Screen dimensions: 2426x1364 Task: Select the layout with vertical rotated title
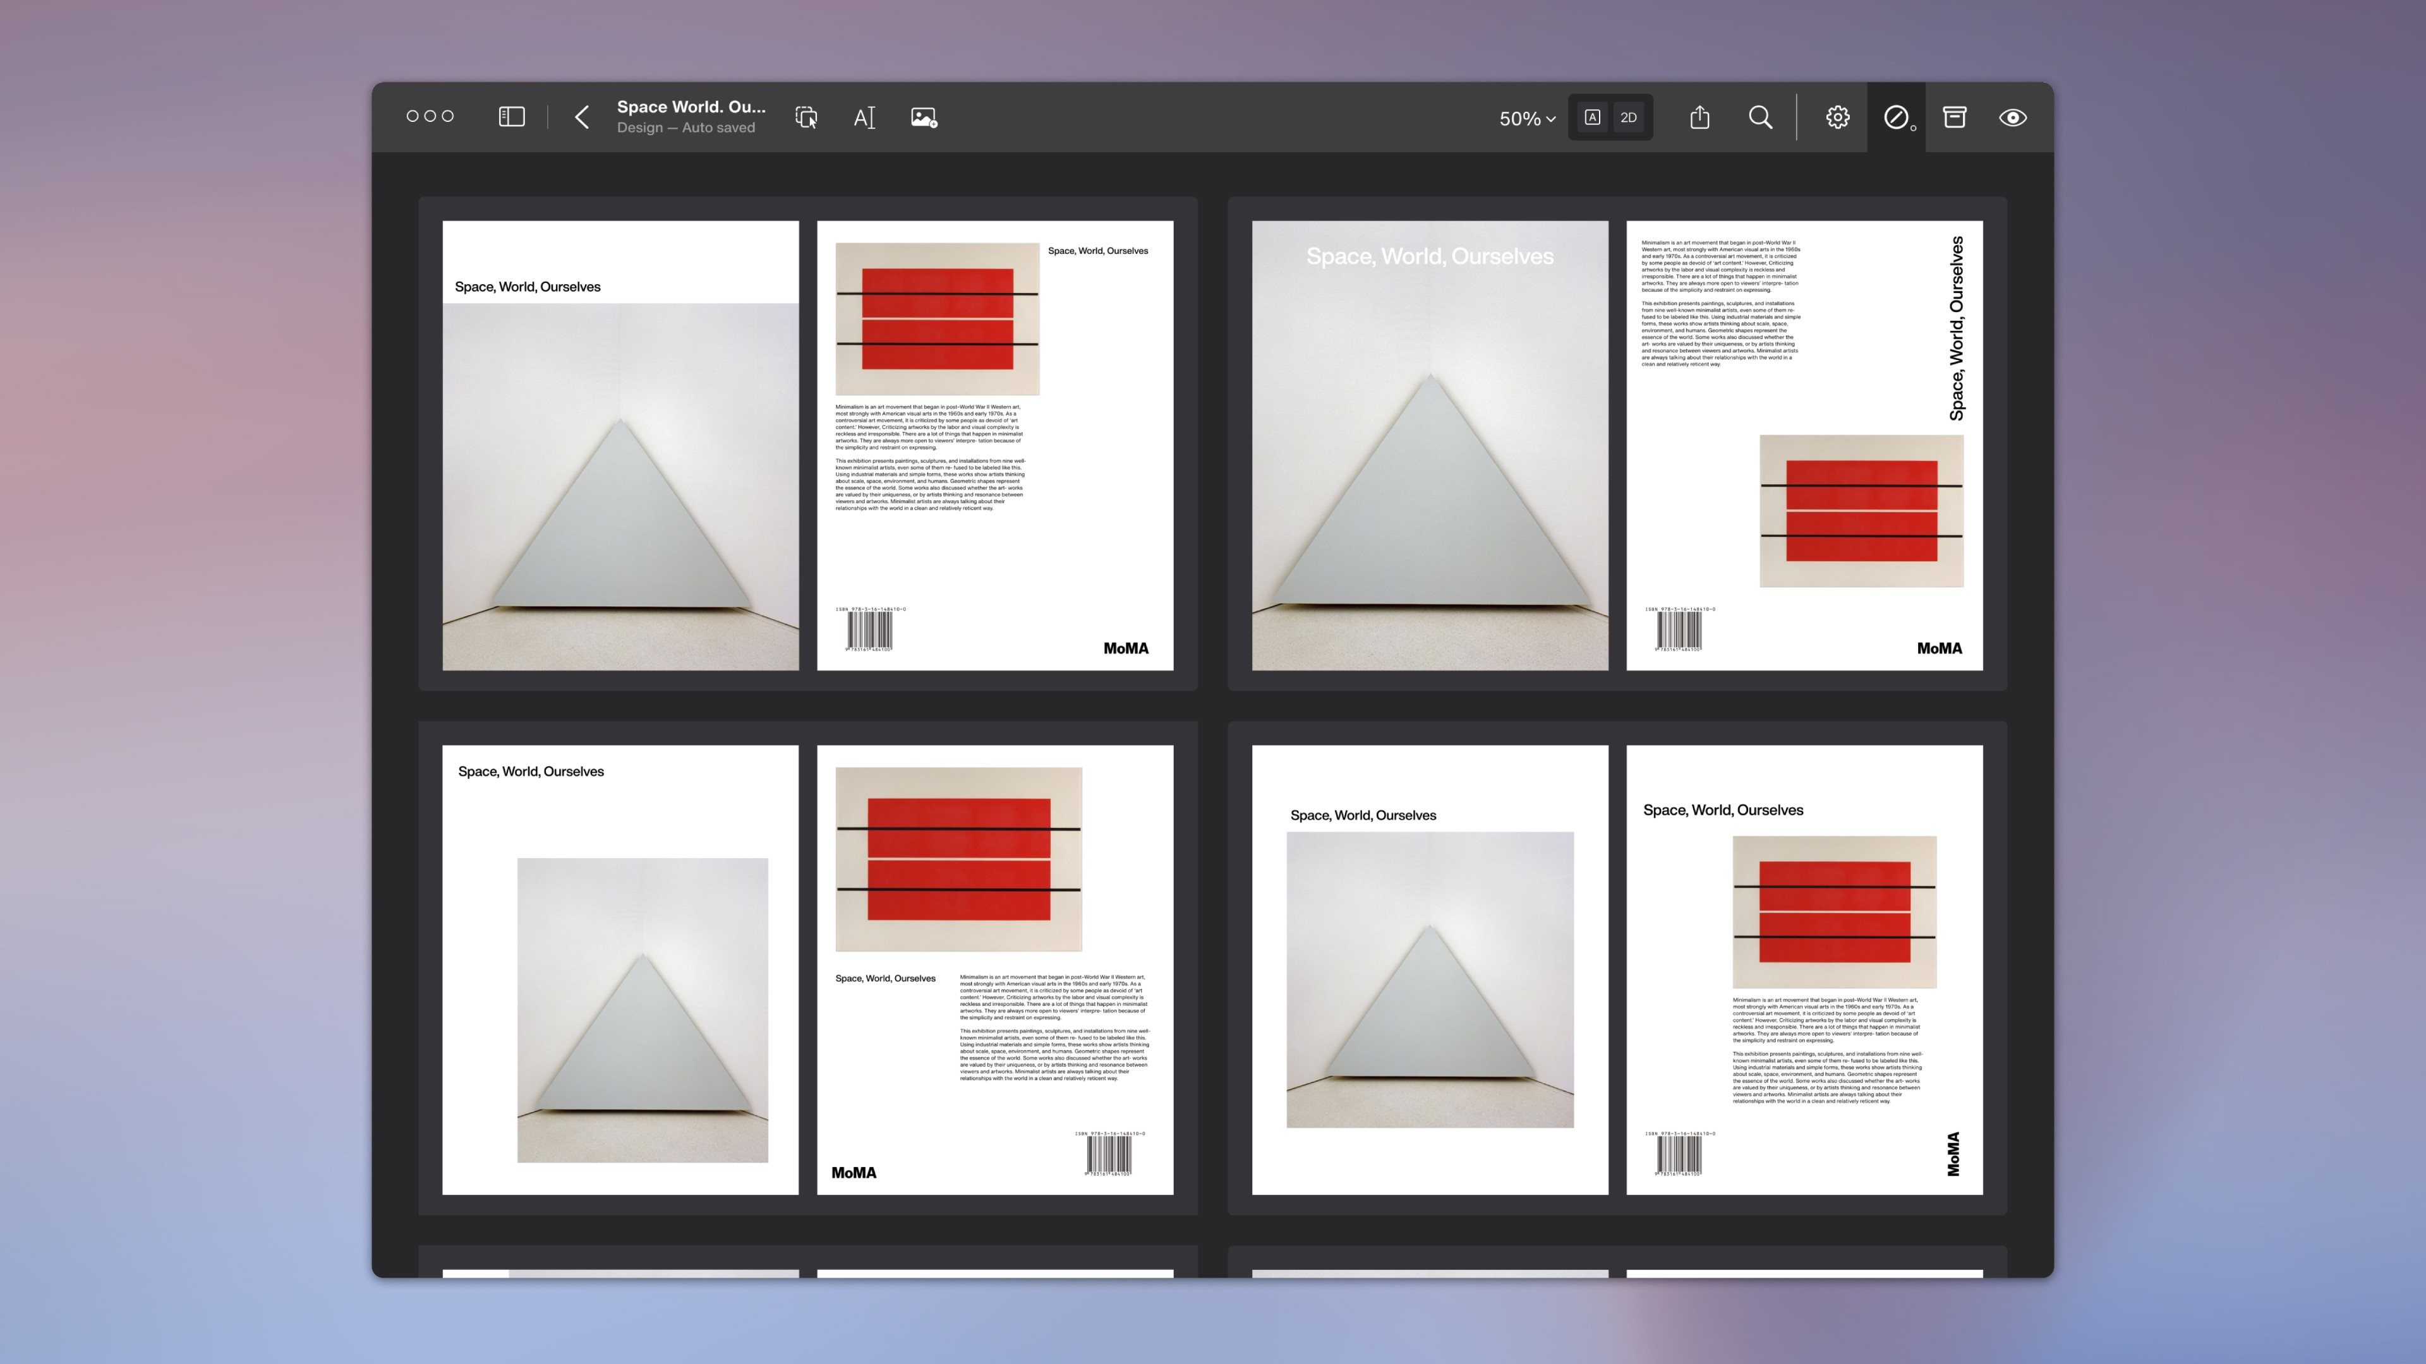(x=1617, y=445)
